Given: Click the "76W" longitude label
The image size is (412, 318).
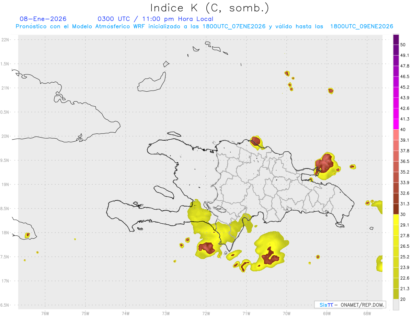Looking at the screenshot, I should tap(45, 314).
